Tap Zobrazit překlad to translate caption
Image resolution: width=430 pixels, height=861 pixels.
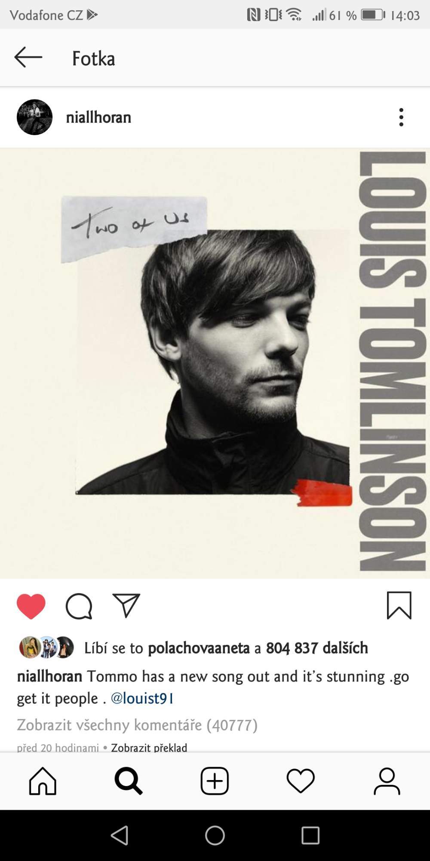149,747
